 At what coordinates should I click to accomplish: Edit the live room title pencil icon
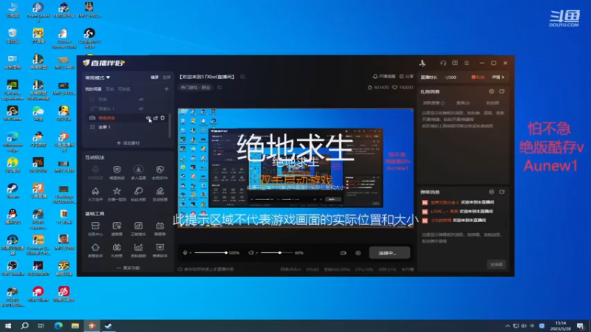click(x=243, y=77)
